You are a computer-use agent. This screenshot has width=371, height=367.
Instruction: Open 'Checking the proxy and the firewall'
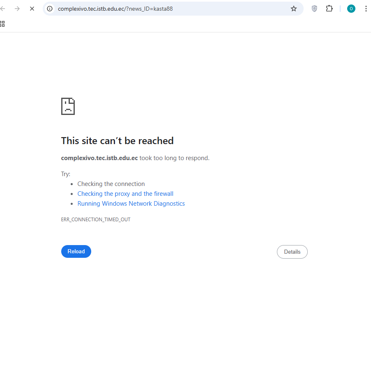click(x=125, y=194)
